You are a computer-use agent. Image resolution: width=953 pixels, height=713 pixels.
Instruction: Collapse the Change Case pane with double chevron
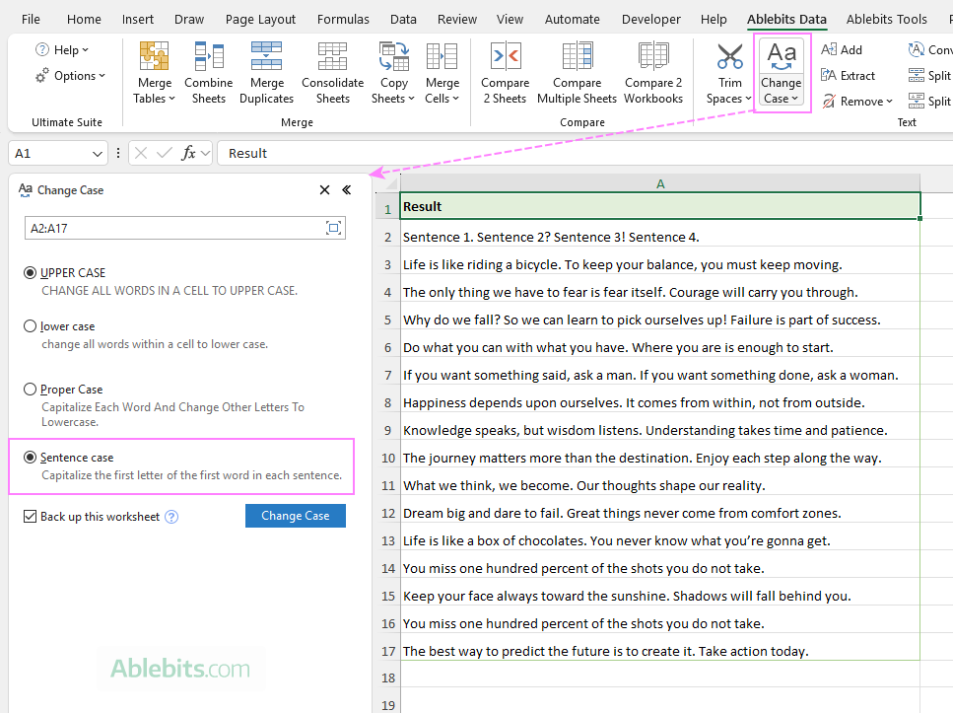(347, 189)
